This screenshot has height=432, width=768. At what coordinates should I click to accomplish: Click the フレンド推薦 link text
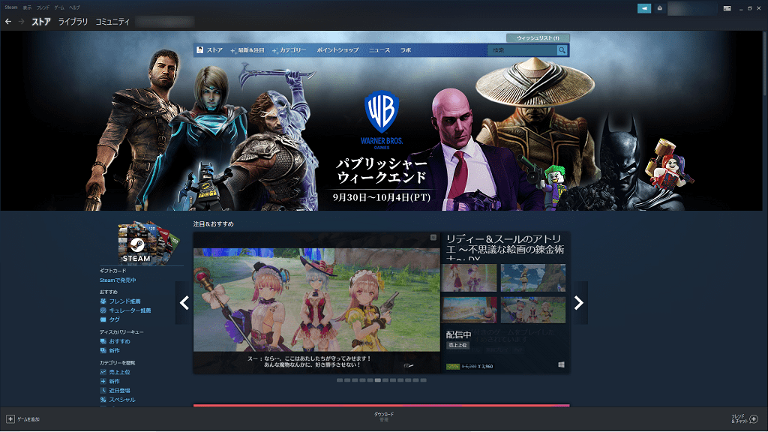click(124, 301)
